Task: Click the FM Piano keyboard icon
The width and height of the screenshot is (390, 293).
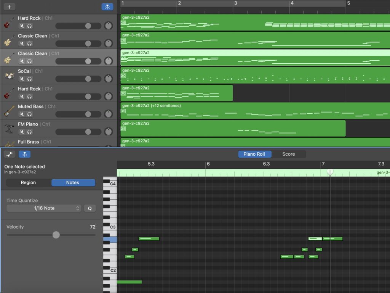Action: click(9, 128)
